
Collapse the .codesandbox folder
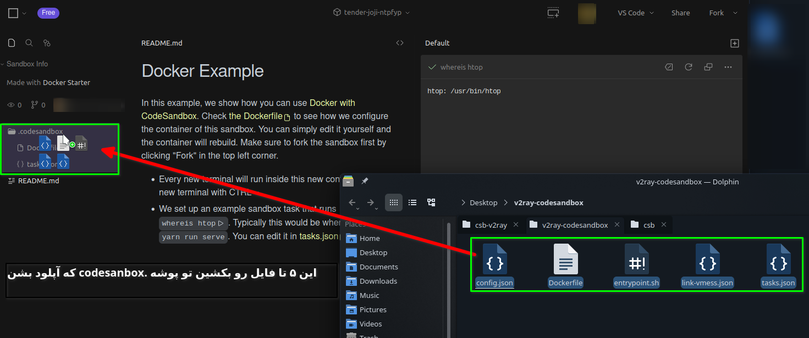[36, 132]
